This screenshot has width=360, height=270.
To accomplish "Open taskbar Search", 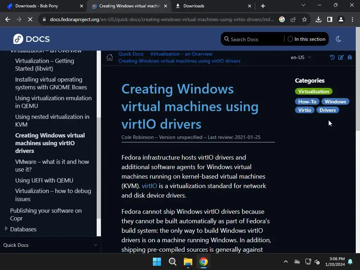I will coord(172,262).
